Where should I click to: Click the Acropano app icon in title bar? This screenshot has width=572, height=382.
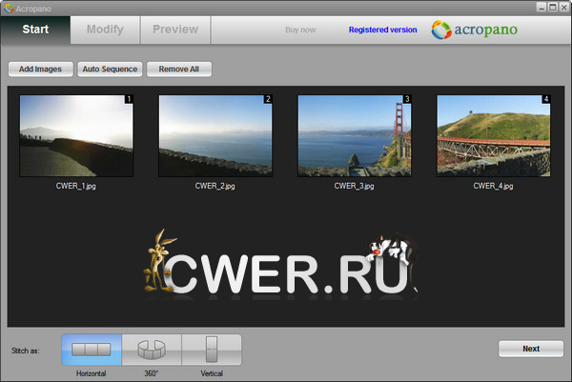(x=9, y=7)
